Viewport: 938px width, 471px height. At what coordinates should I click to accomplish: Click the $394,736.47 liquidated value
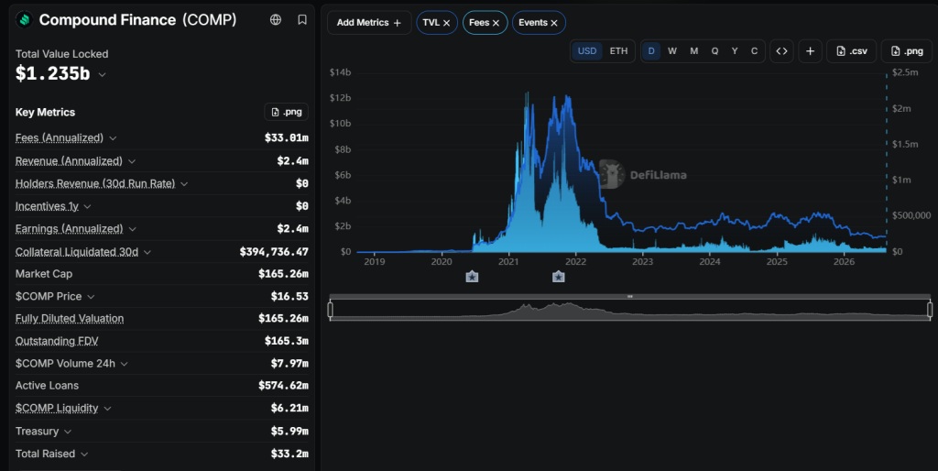274,251
